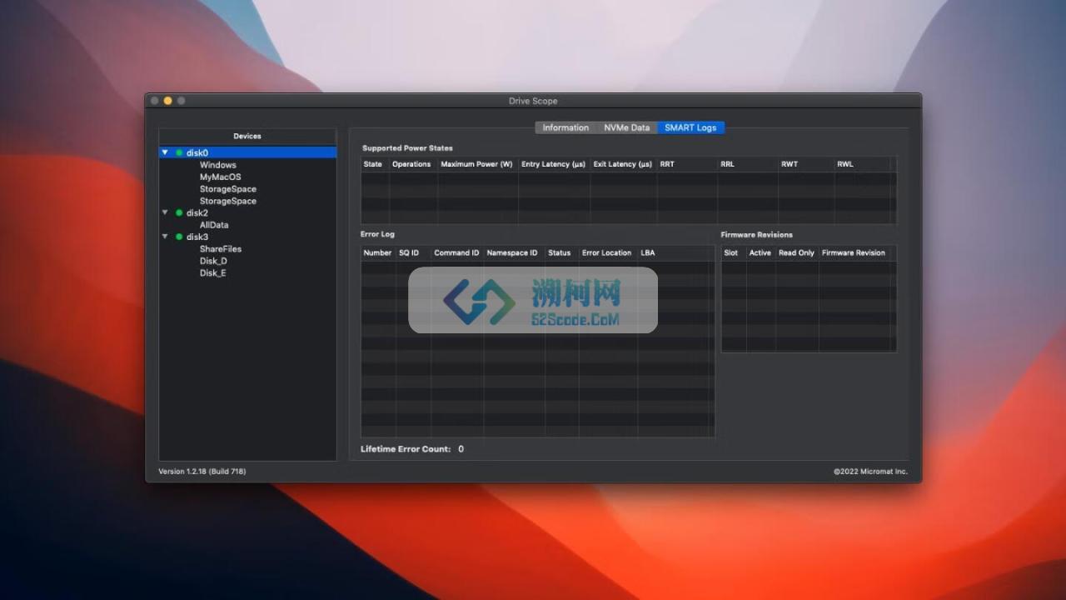This screenshot has width=1066, height=600.
Task: Click the Active column header
Action: pos(760,252)
